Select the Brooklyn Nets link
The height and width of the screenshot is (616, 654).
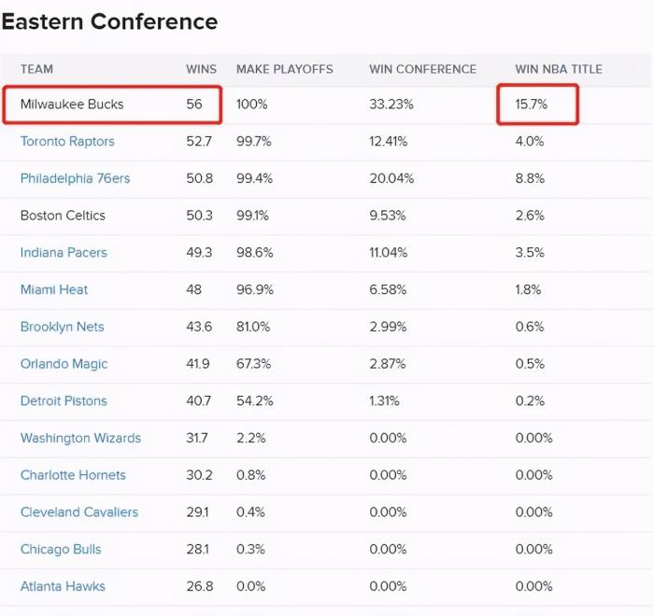62,327
